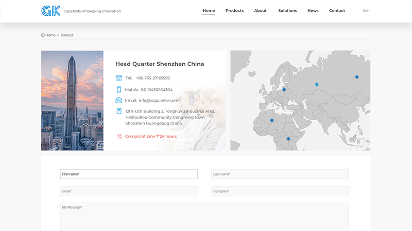Click the map marker in western Russia
The height and width of the screenshot is (231, 412).
[x=317, y=84]
